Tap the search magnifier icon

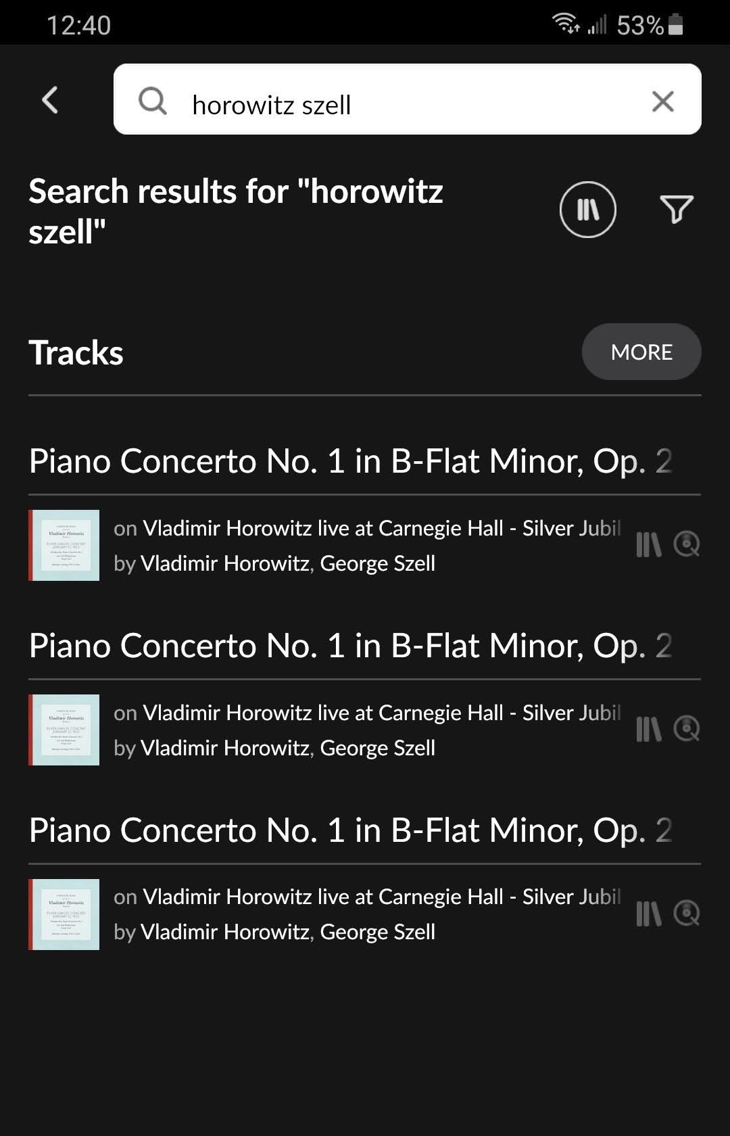pyautogui.click(x=153, y=101)
